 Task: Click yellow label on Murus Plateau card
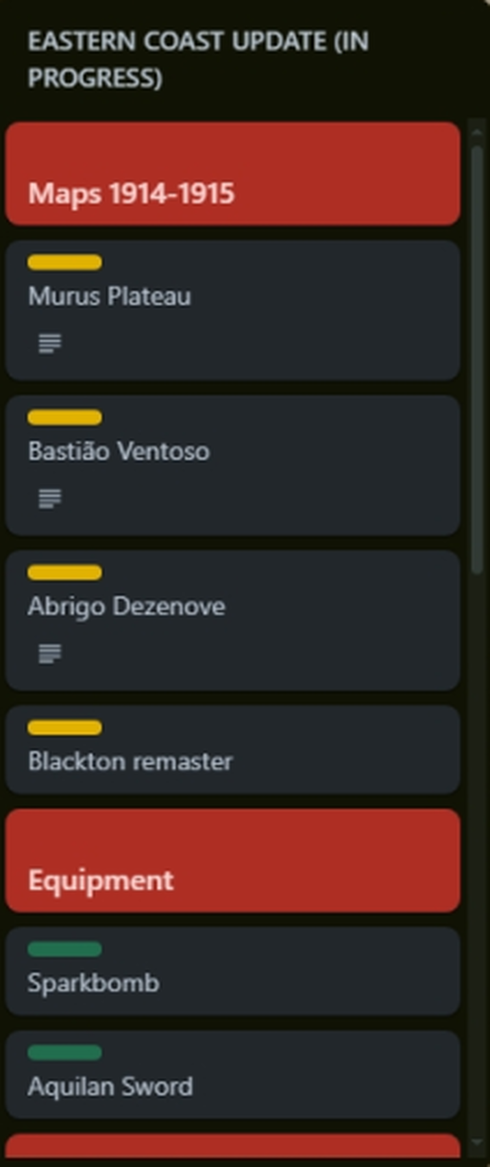[65, 262]
